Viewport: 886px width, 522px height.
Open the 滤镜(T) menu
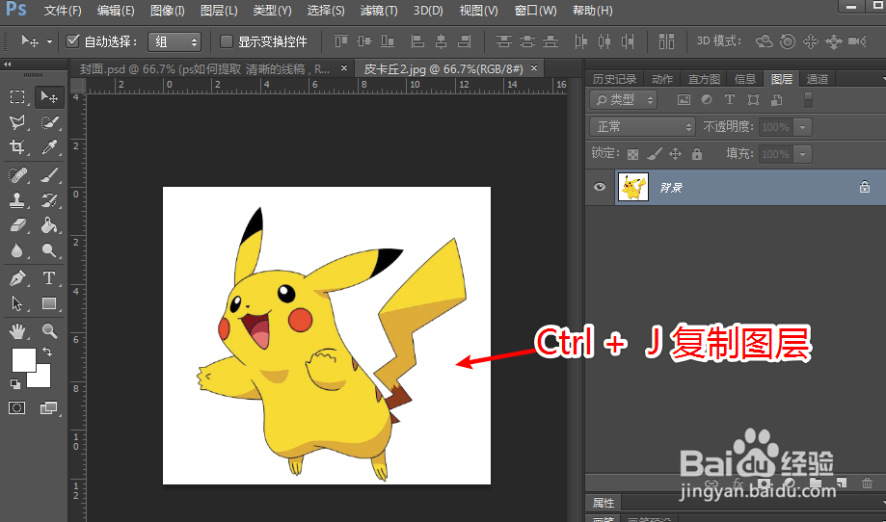(379, 11)
